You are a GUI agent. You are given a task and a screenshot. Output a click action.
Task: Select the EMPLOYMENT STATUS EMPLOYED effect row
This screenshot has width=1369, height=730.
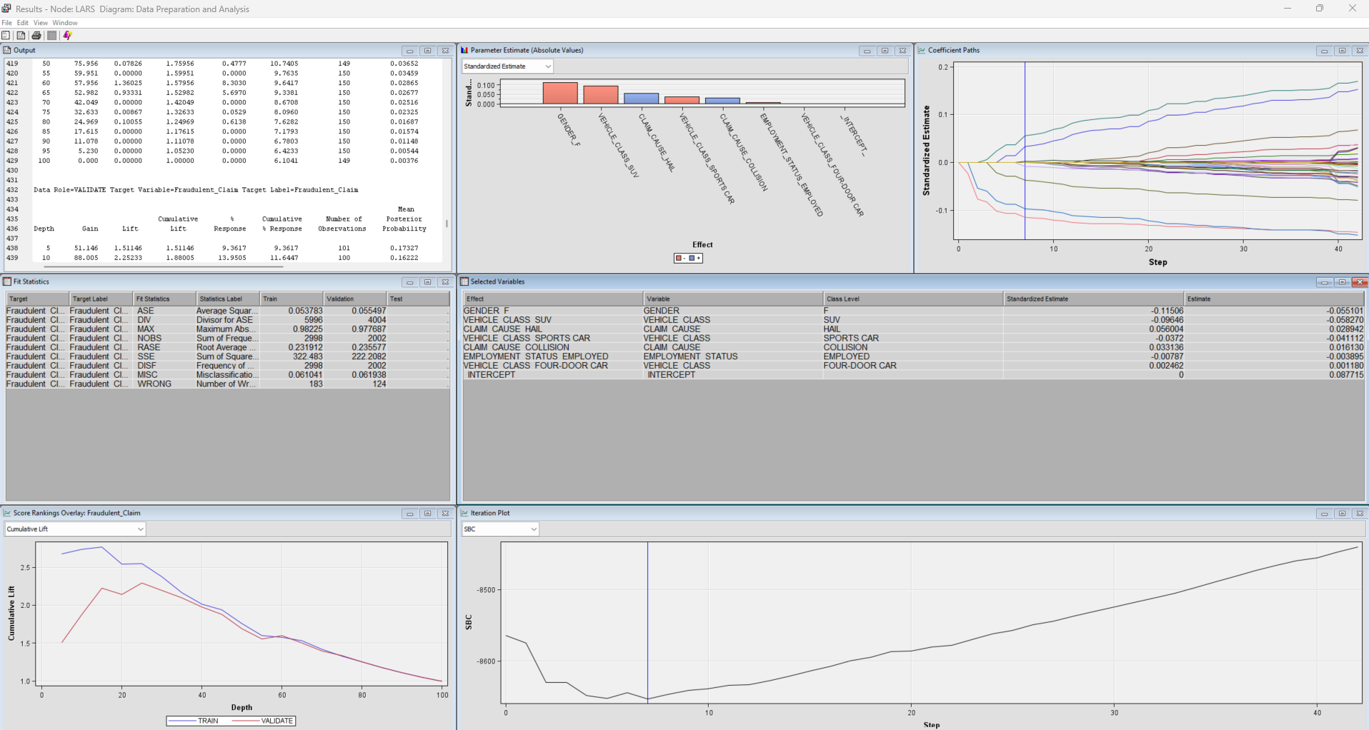click(x=913, y=356)
